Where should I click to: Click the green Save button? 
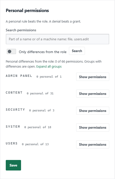13,165
